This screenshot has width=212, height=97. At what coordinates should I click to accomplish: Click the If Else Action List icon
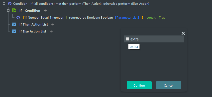(x=14, y=31)
